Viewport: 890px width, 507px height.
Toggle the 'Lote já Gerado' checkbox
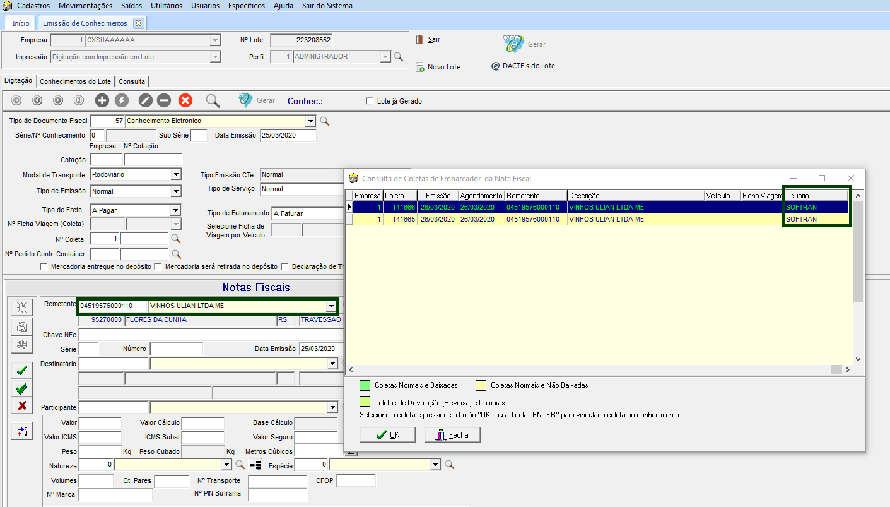coord(370,101)
